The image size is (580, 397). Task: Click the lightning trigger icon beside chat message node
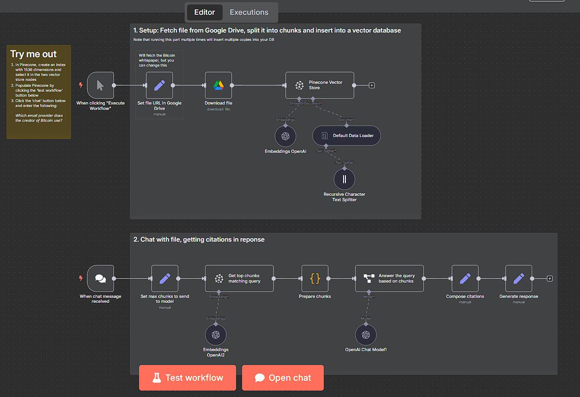(x=81, y=278)
